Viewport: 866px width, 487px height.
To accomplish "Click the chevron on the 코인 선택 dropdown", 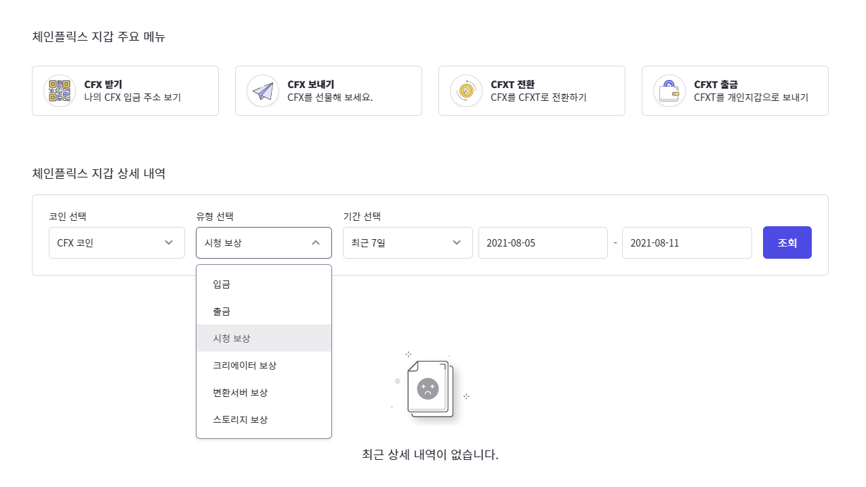I will pos(169,242).
